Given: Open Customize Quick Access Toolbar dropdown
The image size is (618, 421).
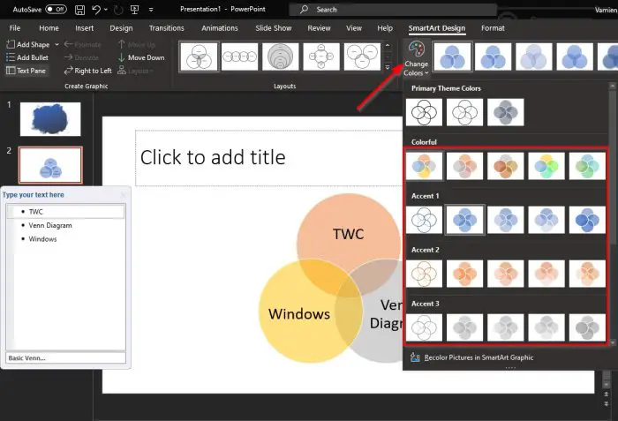Looking at the screenshot, I should [x=151, y=10].
